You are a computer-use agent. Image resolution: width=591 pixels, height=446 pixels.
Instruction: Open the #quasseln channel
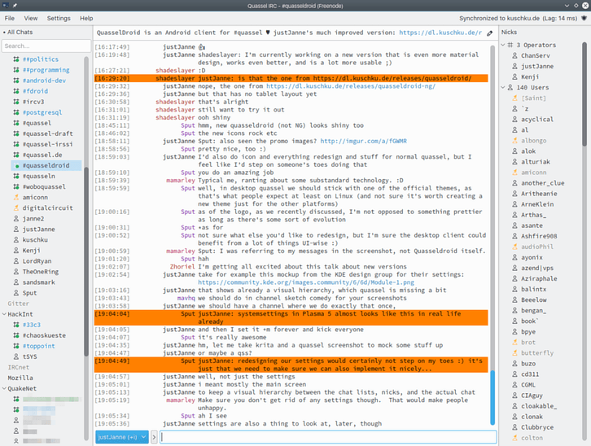coord(38,176)
